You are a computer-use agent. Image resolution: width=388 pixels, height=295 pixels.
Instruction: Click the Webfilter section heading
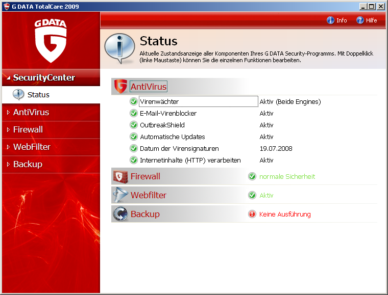[149, 195]
